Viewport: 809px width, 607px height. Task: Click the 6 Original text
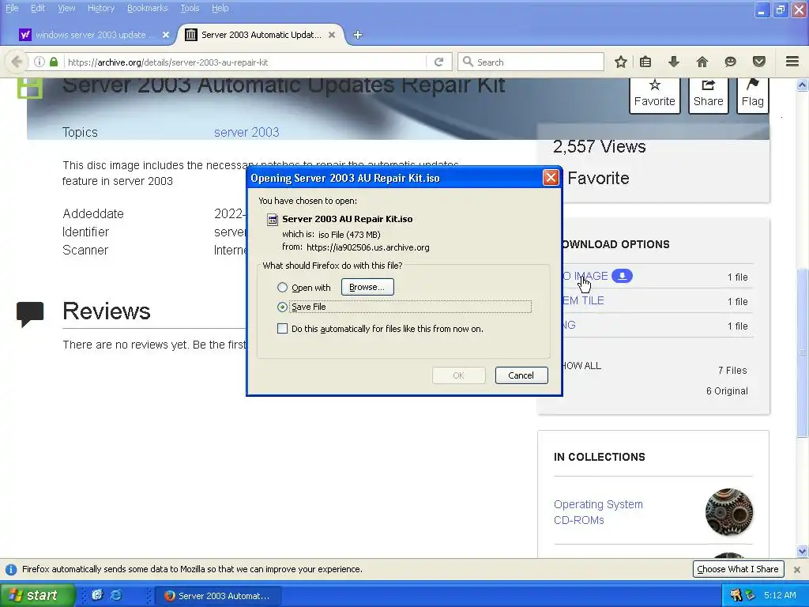(x=727, y=390)
